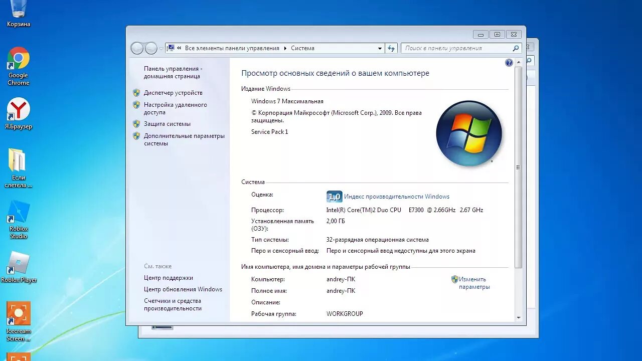Click 'andrey-ПК' next to Компьютер
642x361 pixels.
(341, 279)
